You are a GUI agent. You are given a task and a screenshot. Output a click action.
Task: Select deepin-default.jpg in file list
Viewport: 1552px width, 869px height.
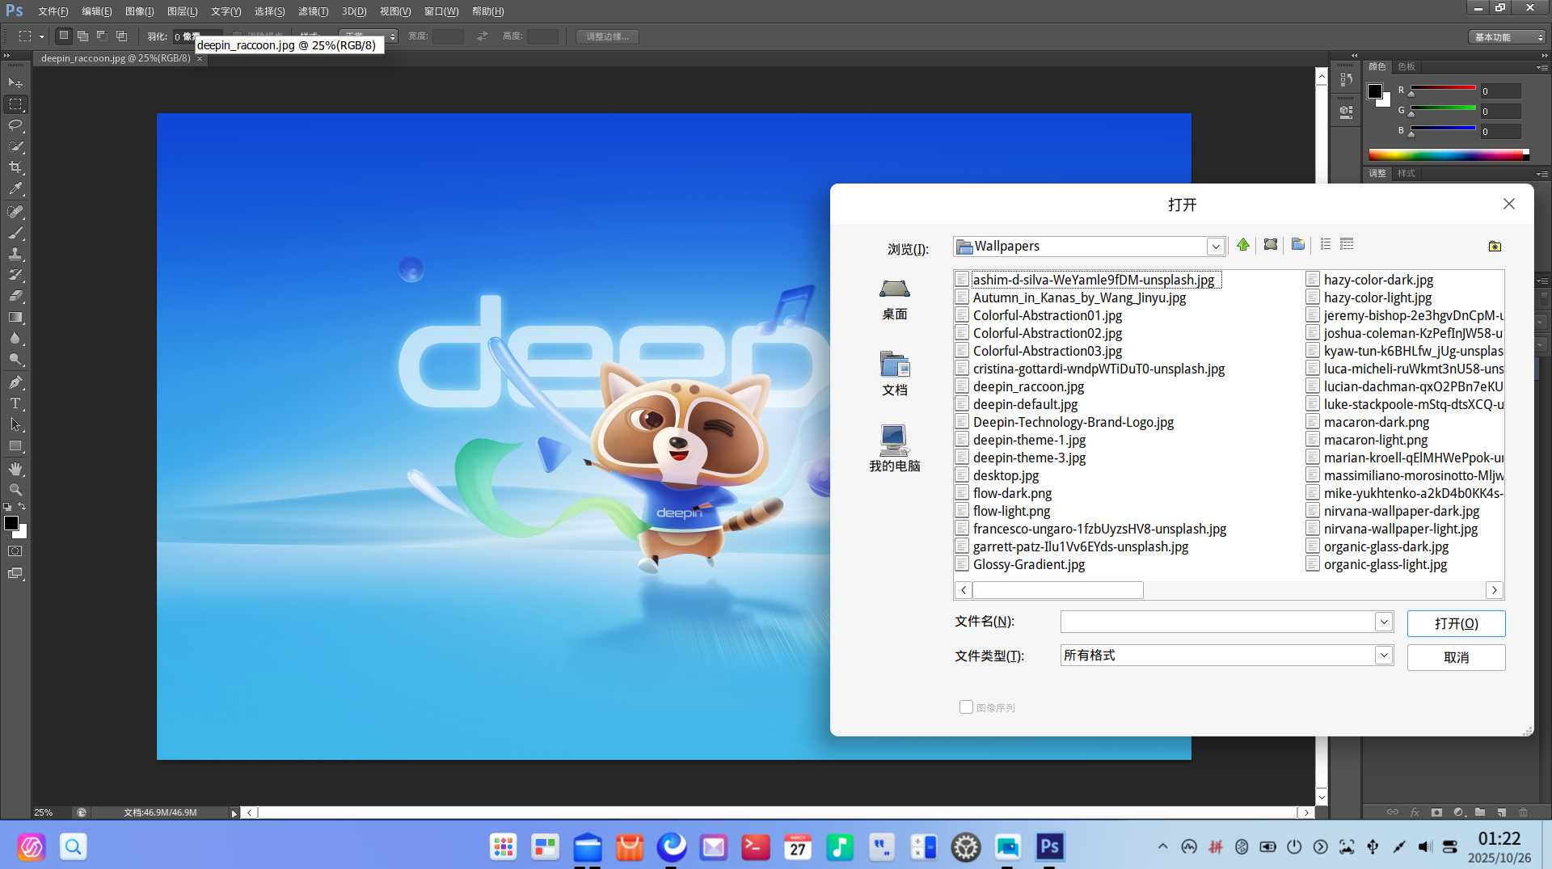tap(1025, 404)
